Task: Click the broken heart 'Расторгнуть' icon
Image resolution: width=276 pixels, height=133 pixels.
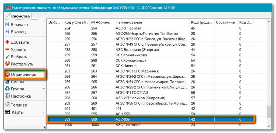Action: pyautogui.click(x=7, y=64)
